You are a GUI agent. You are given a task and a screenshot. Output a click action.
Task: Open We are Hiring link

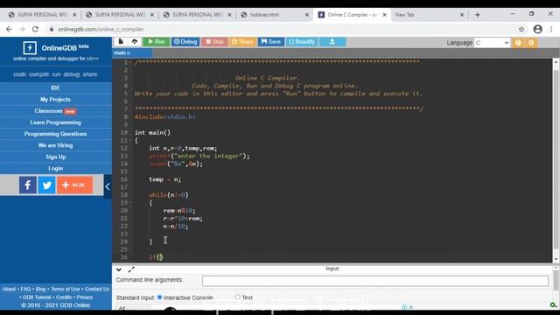point(55,145)
